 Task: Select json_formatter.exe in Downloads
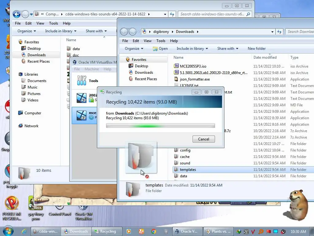pyautogui.click(x=195, y=79)
